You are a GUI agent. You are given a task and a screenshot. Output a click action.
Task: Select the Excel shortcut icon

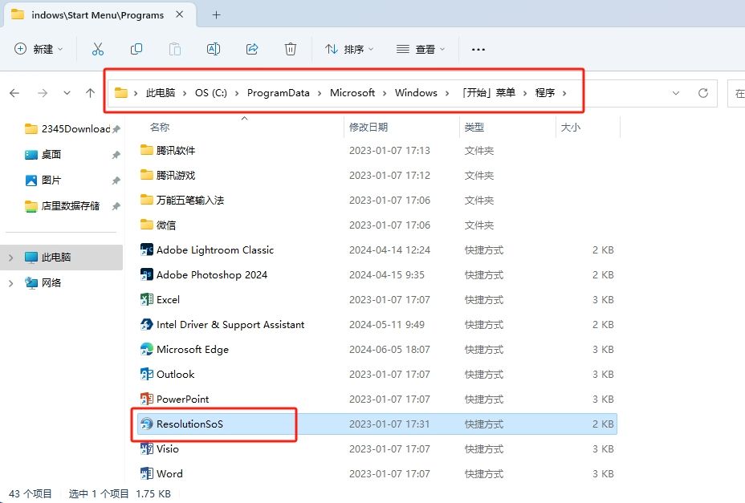(146, 300)
